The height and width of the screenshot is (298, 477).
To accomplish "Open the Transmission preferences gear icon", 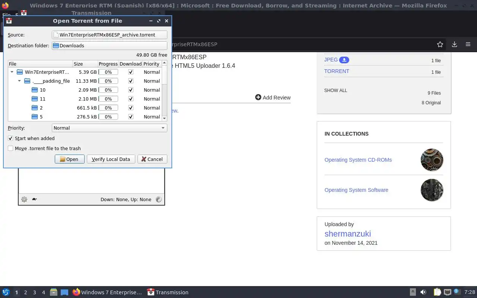I will click(24, 199).
